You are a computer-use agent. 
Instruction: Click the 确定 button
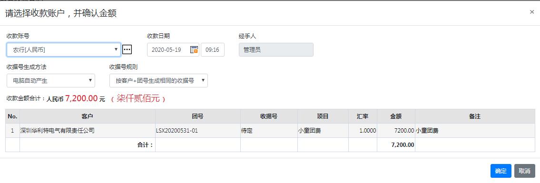pyautogui.click(x=501, y=171)
